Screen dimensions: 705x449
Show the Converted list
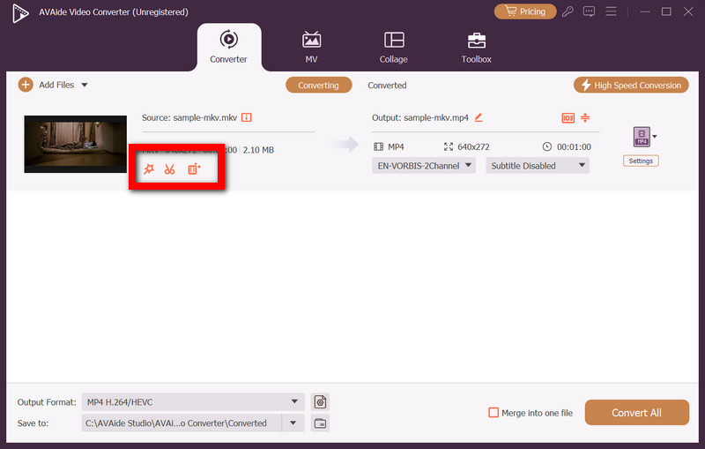tap(387, 85)
